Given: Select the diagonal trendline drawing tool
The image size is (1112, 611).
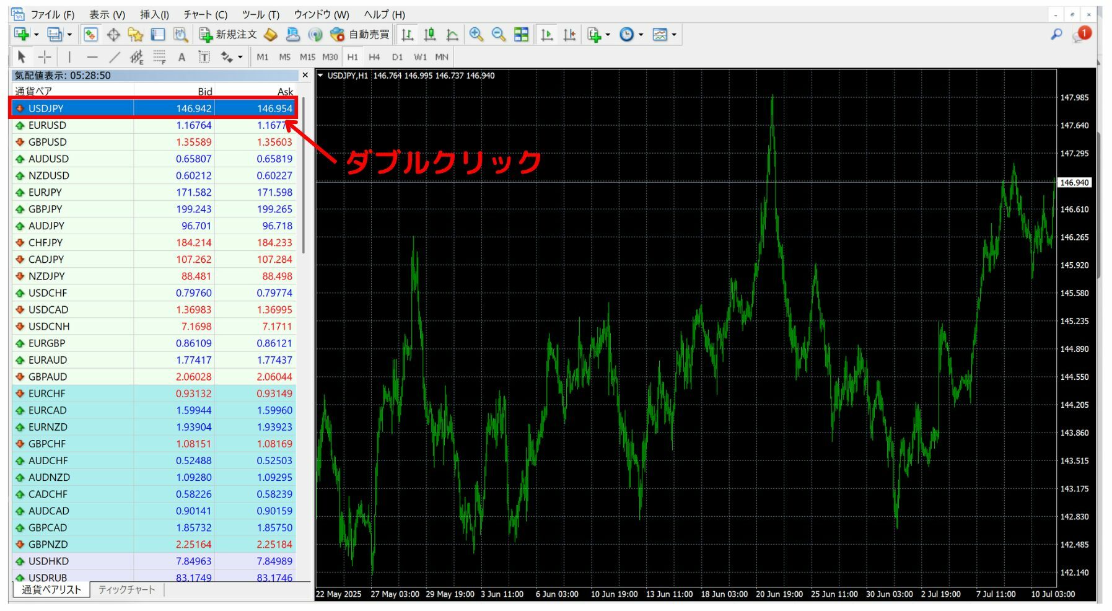Looking at the screenshot, I should [x=115, y=58].
